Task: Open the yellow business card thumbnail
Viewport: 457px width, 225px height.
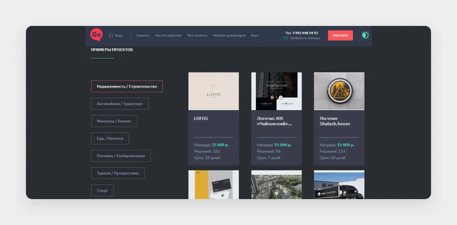Action: click(214, 185)
